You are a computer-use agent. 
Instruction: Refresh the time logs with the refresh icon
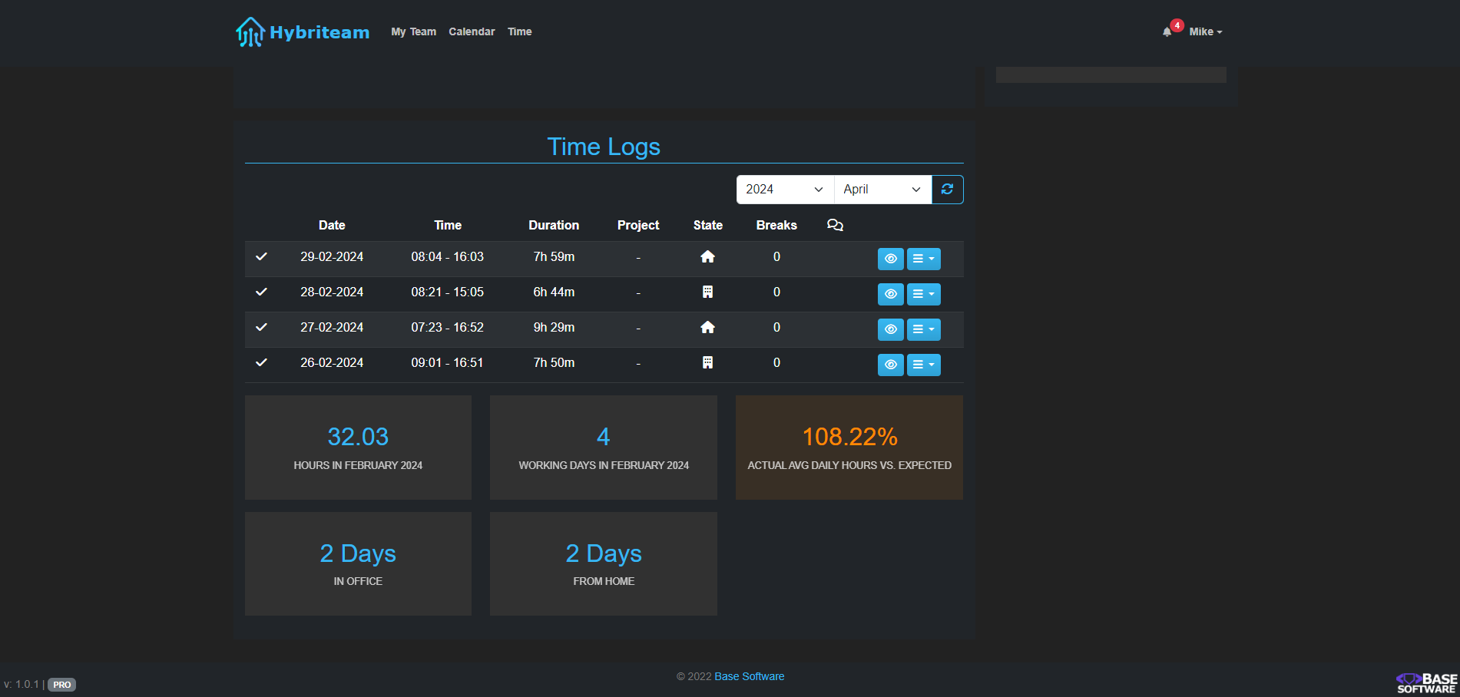pyautogui.click(x=947, y=189)
